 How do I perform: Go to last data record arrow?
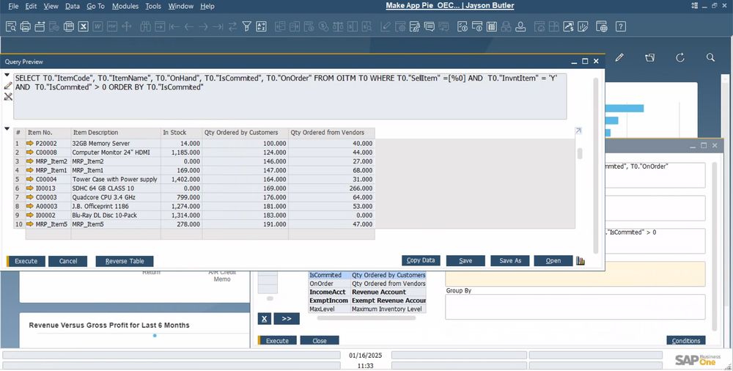[218, 26]
